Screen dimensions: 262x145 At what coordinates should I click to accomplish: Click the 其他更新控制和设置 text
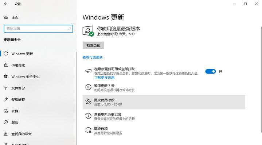click(108, 133)
